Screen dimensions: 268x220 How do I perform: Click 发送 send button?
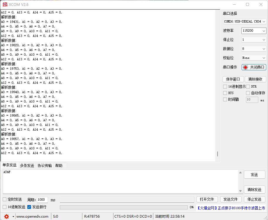click(x=255, y=175)
